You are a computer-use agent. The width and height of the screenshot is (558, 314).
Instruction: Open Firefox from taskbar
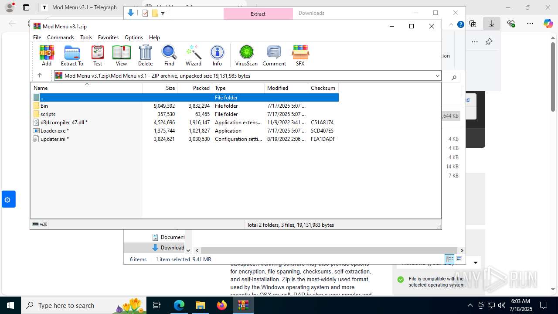[222, 305]
